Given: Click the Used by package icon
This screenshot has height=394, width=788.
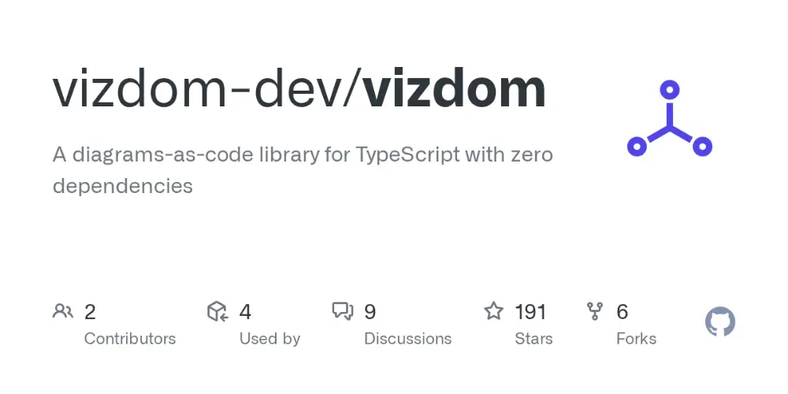Looking at the screenshot, I should 217,311.
